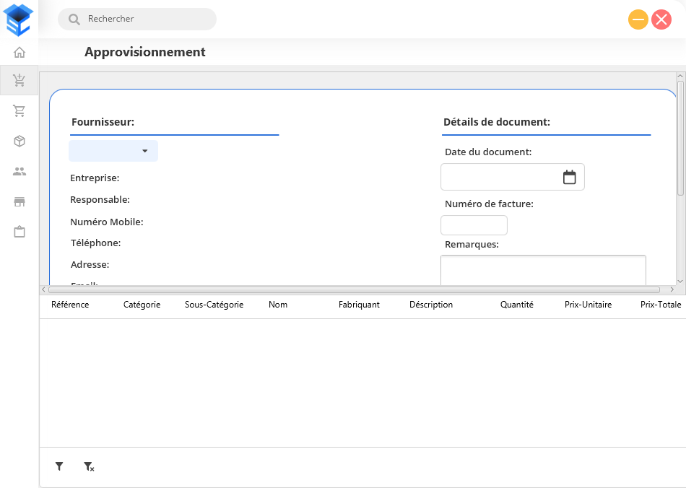This screenshot has height=488, width=686.
Task: Click the vertical scrollbar down arrow
Action: tap(680, 280)
